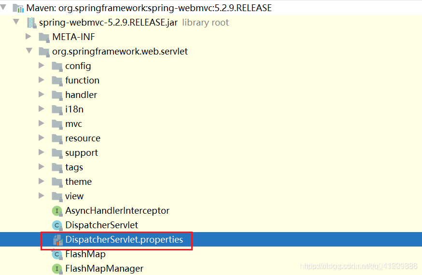The height and width of the screenshot is (275, 422).
Task: Select the FlashMapManager interface name
Action: coord(104,269)
